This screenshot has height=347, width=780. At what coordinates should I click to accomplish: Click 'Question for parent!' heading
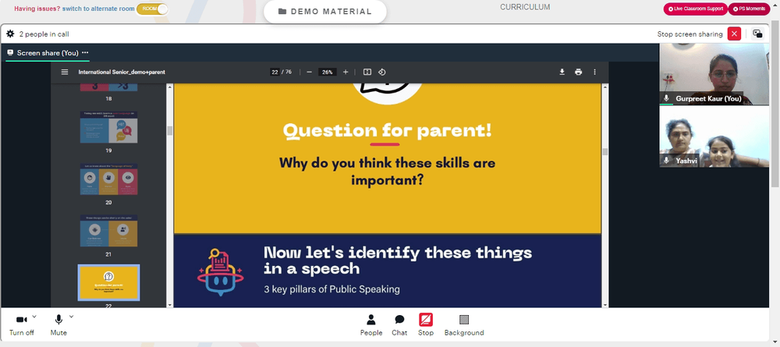(387, 131)
